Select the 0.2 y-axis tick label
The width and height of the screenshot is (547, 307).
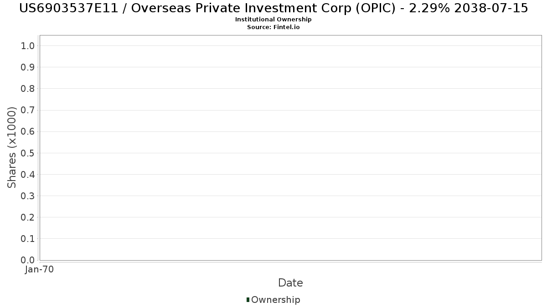(x=28, y=217)
